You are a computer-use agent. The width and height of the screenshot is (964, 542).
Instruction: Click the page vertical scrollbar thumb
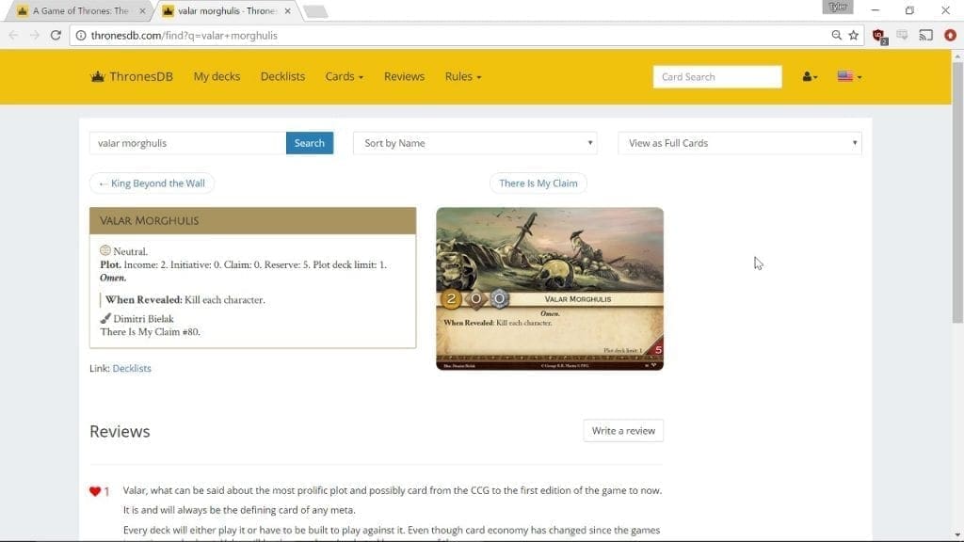[957, 192]
